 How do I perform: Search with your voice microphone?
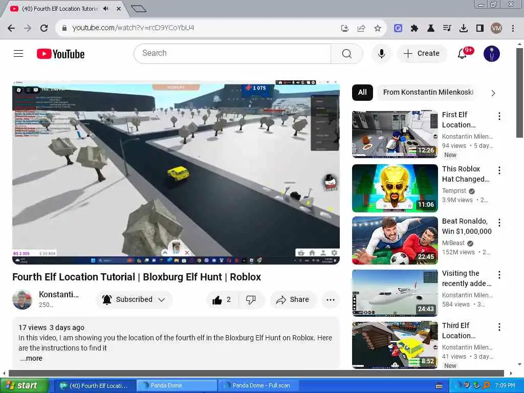381,53
